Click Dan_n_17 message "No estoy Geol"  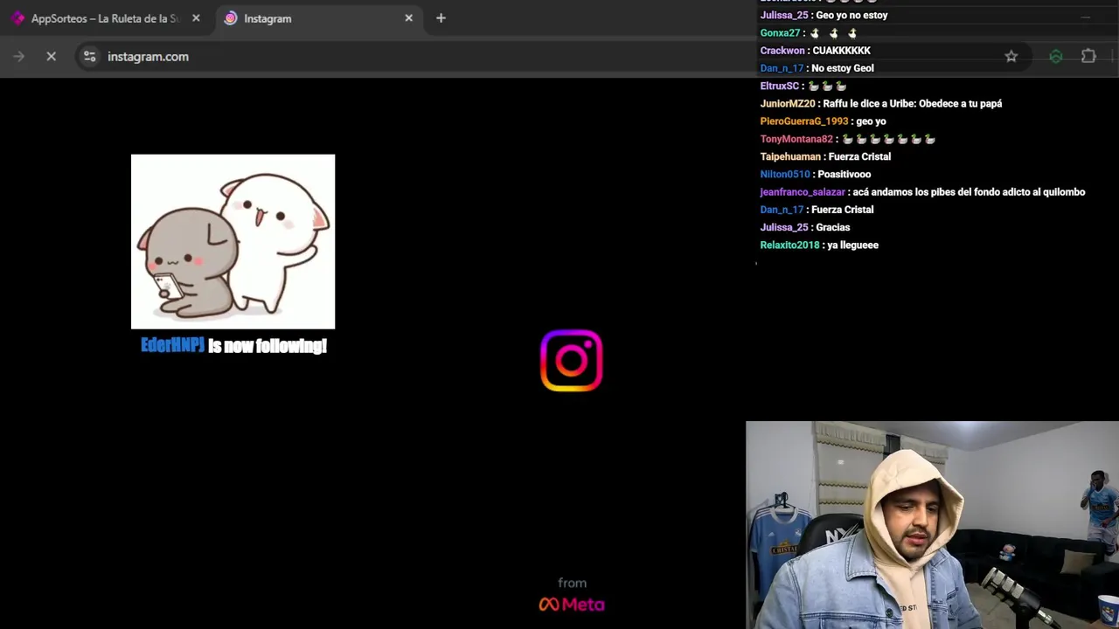(842, 68)
